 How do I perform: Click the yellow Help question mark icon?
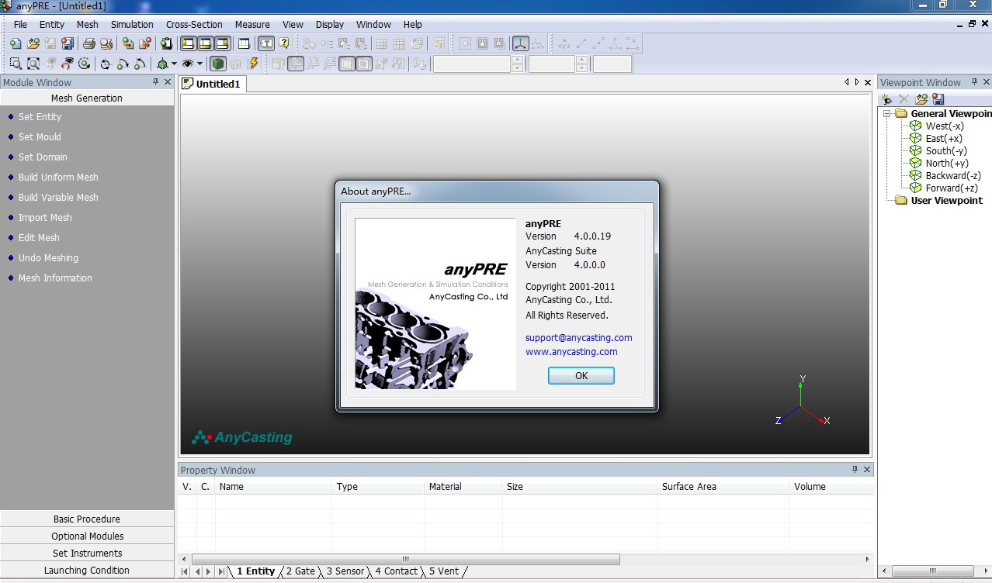pos(284,44)
